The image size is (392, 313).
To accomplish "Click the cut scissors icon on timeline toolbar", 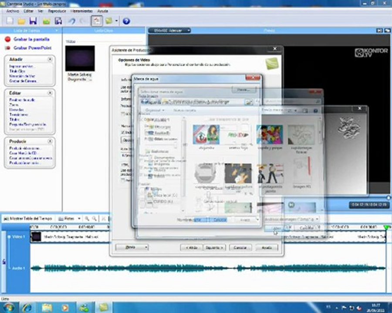I will pyautogui.click(x=103, y=219).
